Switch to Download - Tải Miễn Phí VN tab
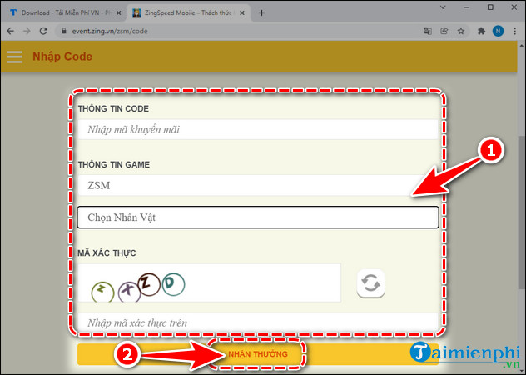The width and height of the screenshot is (526, 375). click(x=66, y=12)
